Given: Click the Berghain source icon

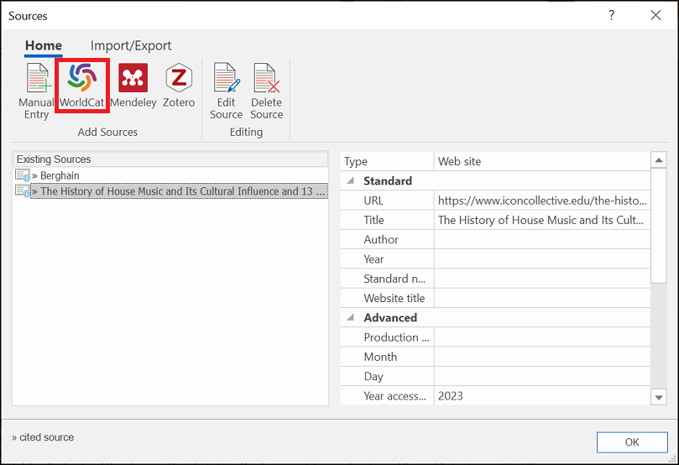Looking at the screenshot, I should click(x=23, y=175).
